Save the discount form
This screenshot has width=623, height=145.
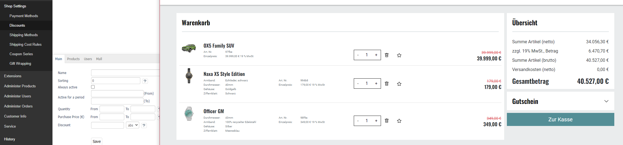(x=97, y=141)
